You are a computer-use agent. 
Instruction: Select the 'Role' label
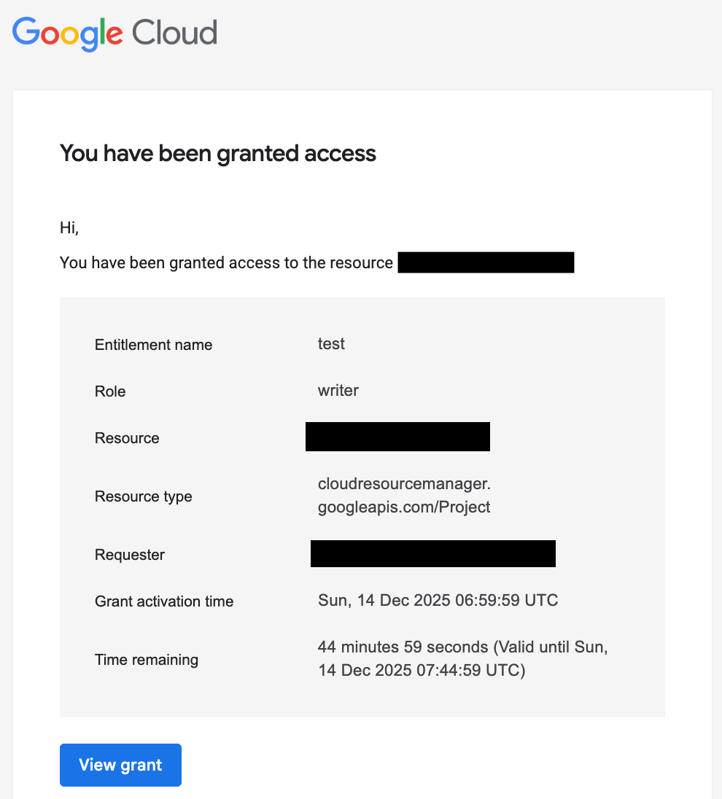[x=110, y=391]
